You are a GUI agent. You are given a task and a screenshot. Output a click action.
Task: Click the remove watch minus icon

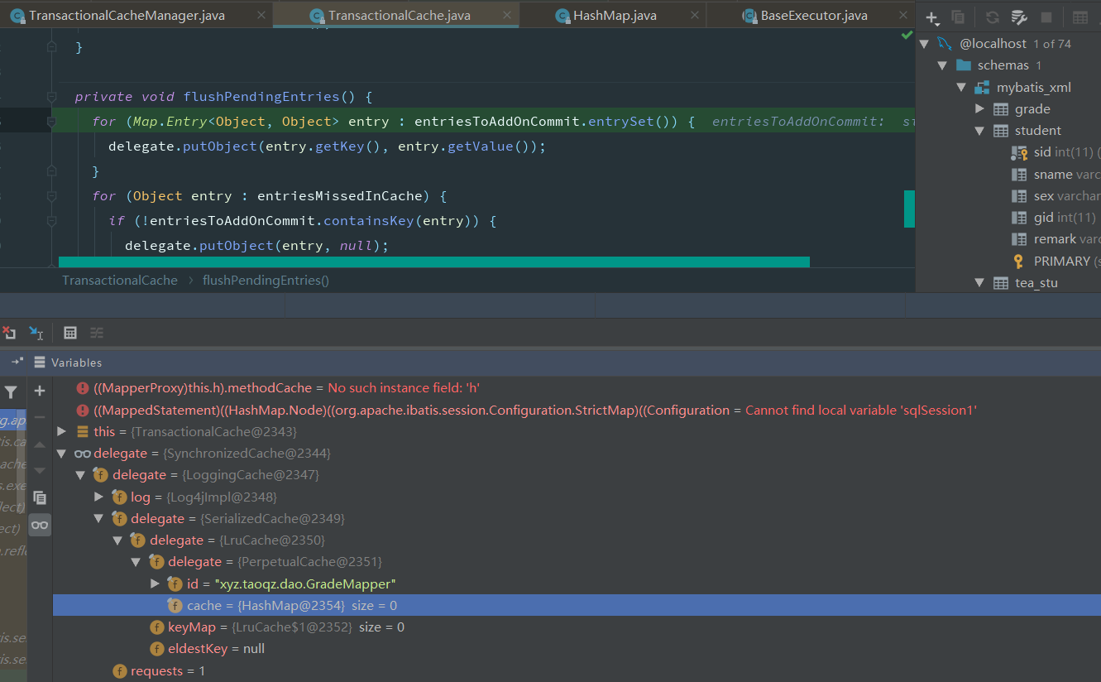click(39, 416)
